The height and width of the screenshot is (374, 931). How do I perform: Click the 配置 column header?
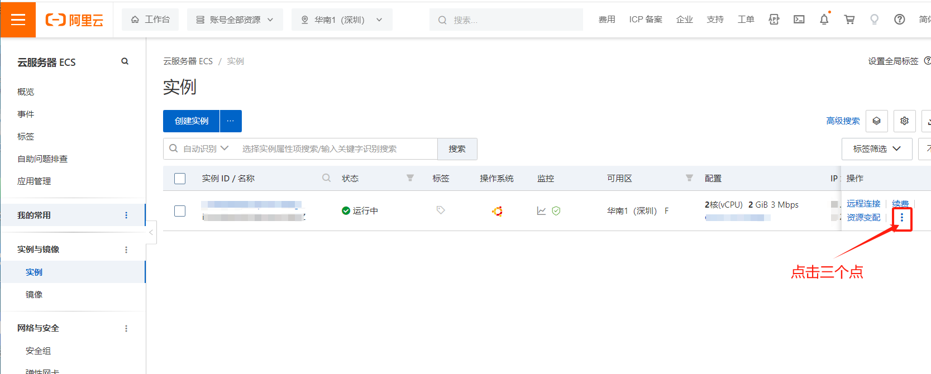pyautogui.click(x=713, y=179)
